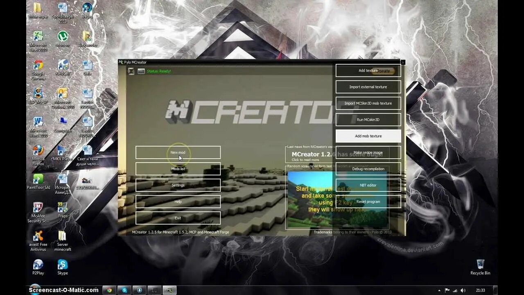
Task: Open the Server minecraft folder
Action: point(63,241)
